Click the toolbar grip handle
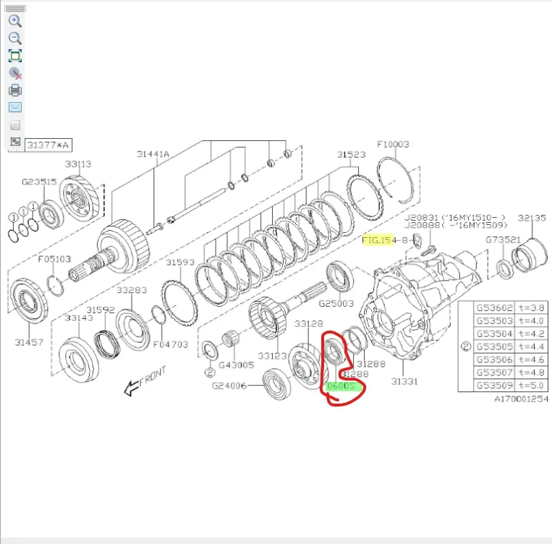This screenshot has width=552, height=544. [15, 9]
